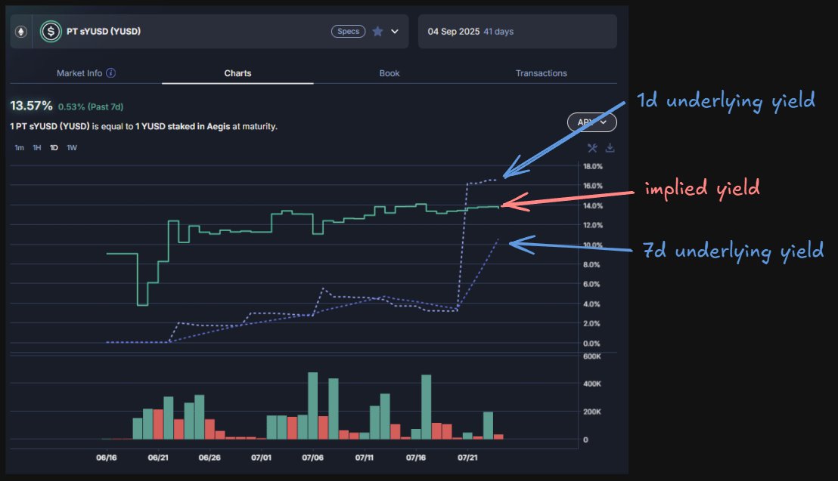838x481 pixels.
Task: Click the Ethereum network icon
Action: (x=21, y=32)
